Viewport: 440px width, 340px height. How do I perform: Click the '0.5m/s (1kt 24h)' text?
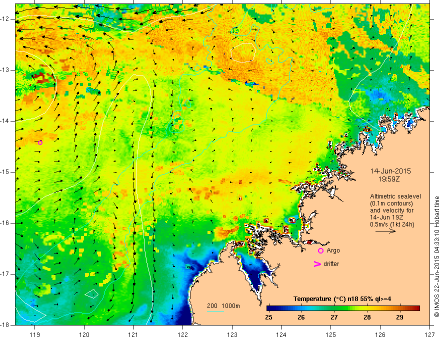(392, 224)
